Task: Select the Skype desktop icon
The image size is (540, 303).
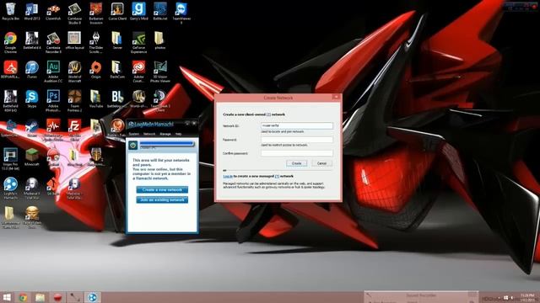Action: pos(32,99)
